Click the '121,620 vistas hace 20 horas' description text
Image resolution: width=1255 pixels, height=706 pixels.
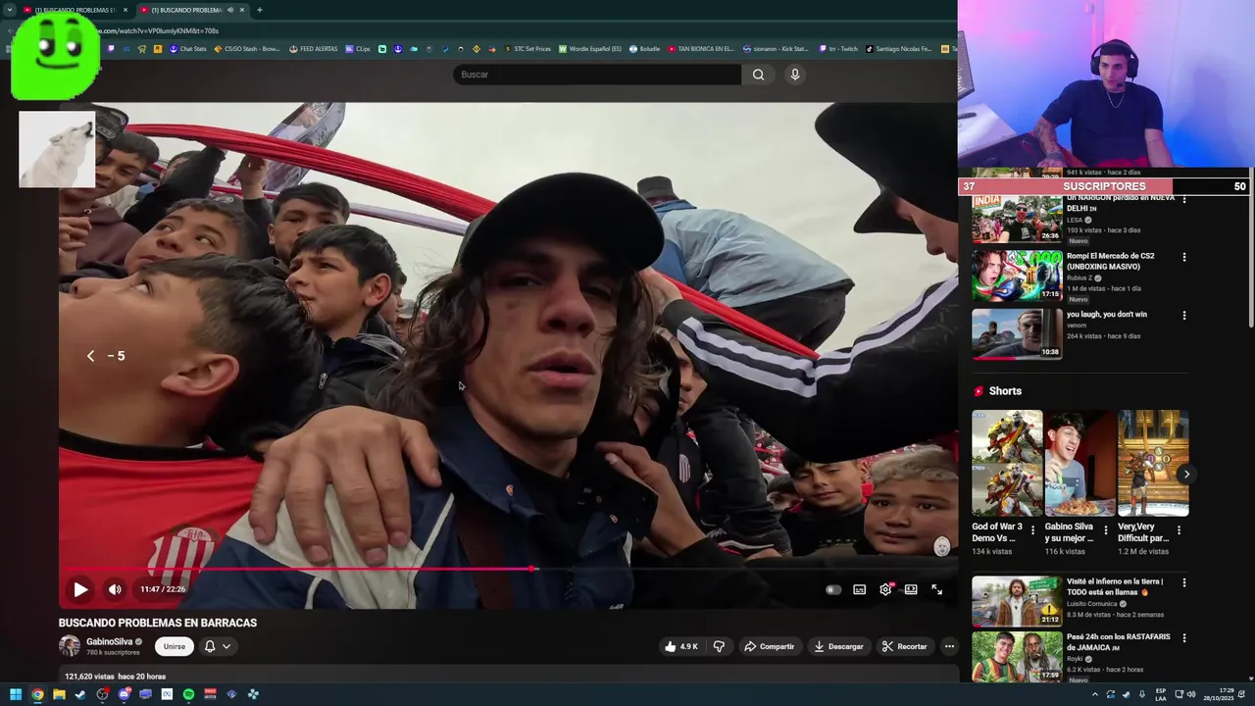click(115, 677)
